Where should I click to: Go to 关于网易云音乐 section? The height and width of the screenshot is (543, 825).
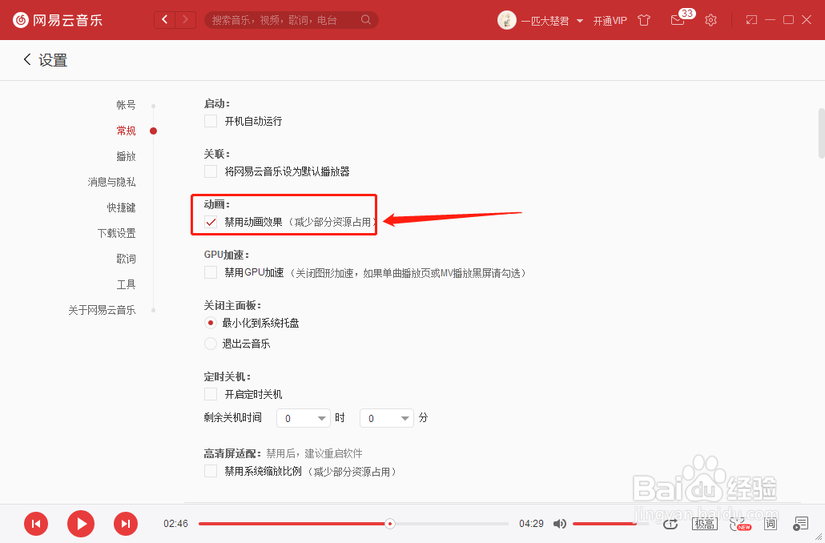coord(102,310)
